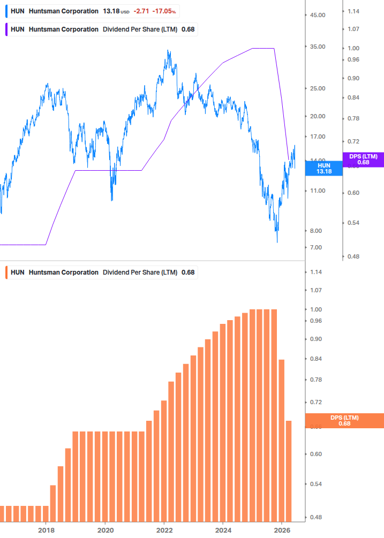Click the 0.78 label on upper chart's DPS axis
This screenshot has width=384, height=538.
[353, 118]
